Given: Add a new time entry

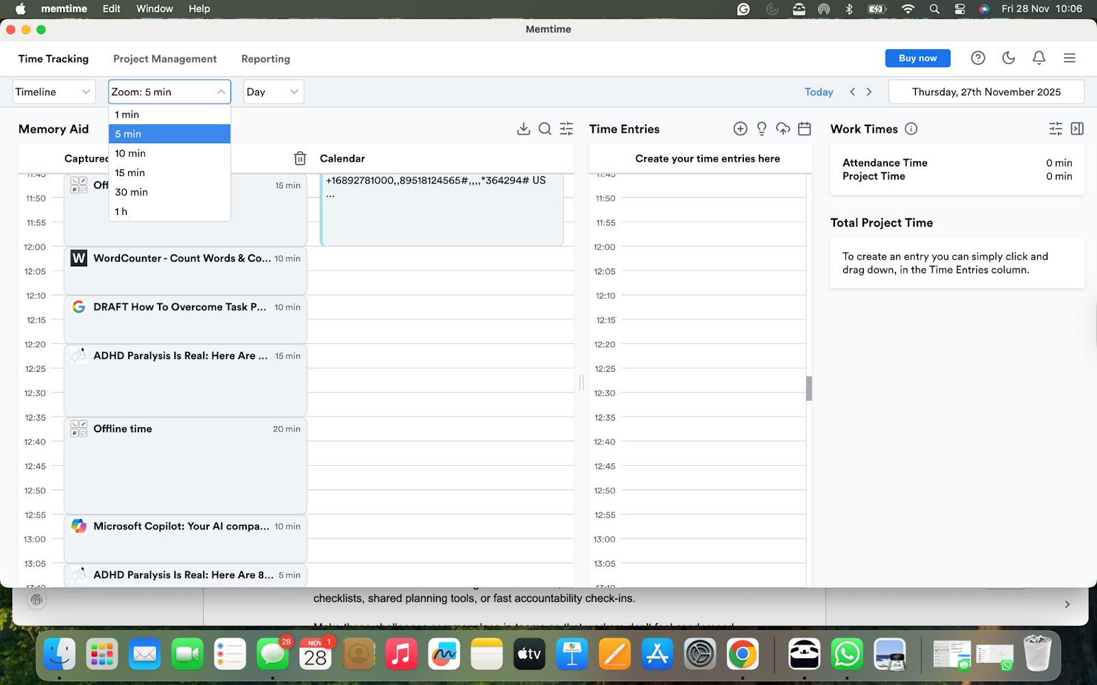Looking at the screenshot, I should 740,128.
